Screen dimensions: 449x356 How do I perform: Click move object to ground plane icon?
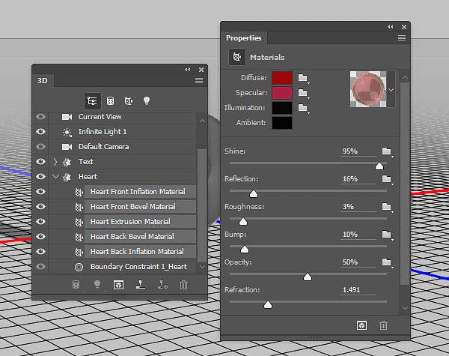pyautogui.click(x=141, y=285)
